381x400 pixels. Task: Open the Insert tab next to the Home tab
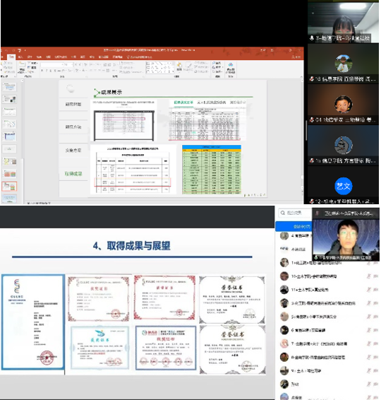[20, 57]
